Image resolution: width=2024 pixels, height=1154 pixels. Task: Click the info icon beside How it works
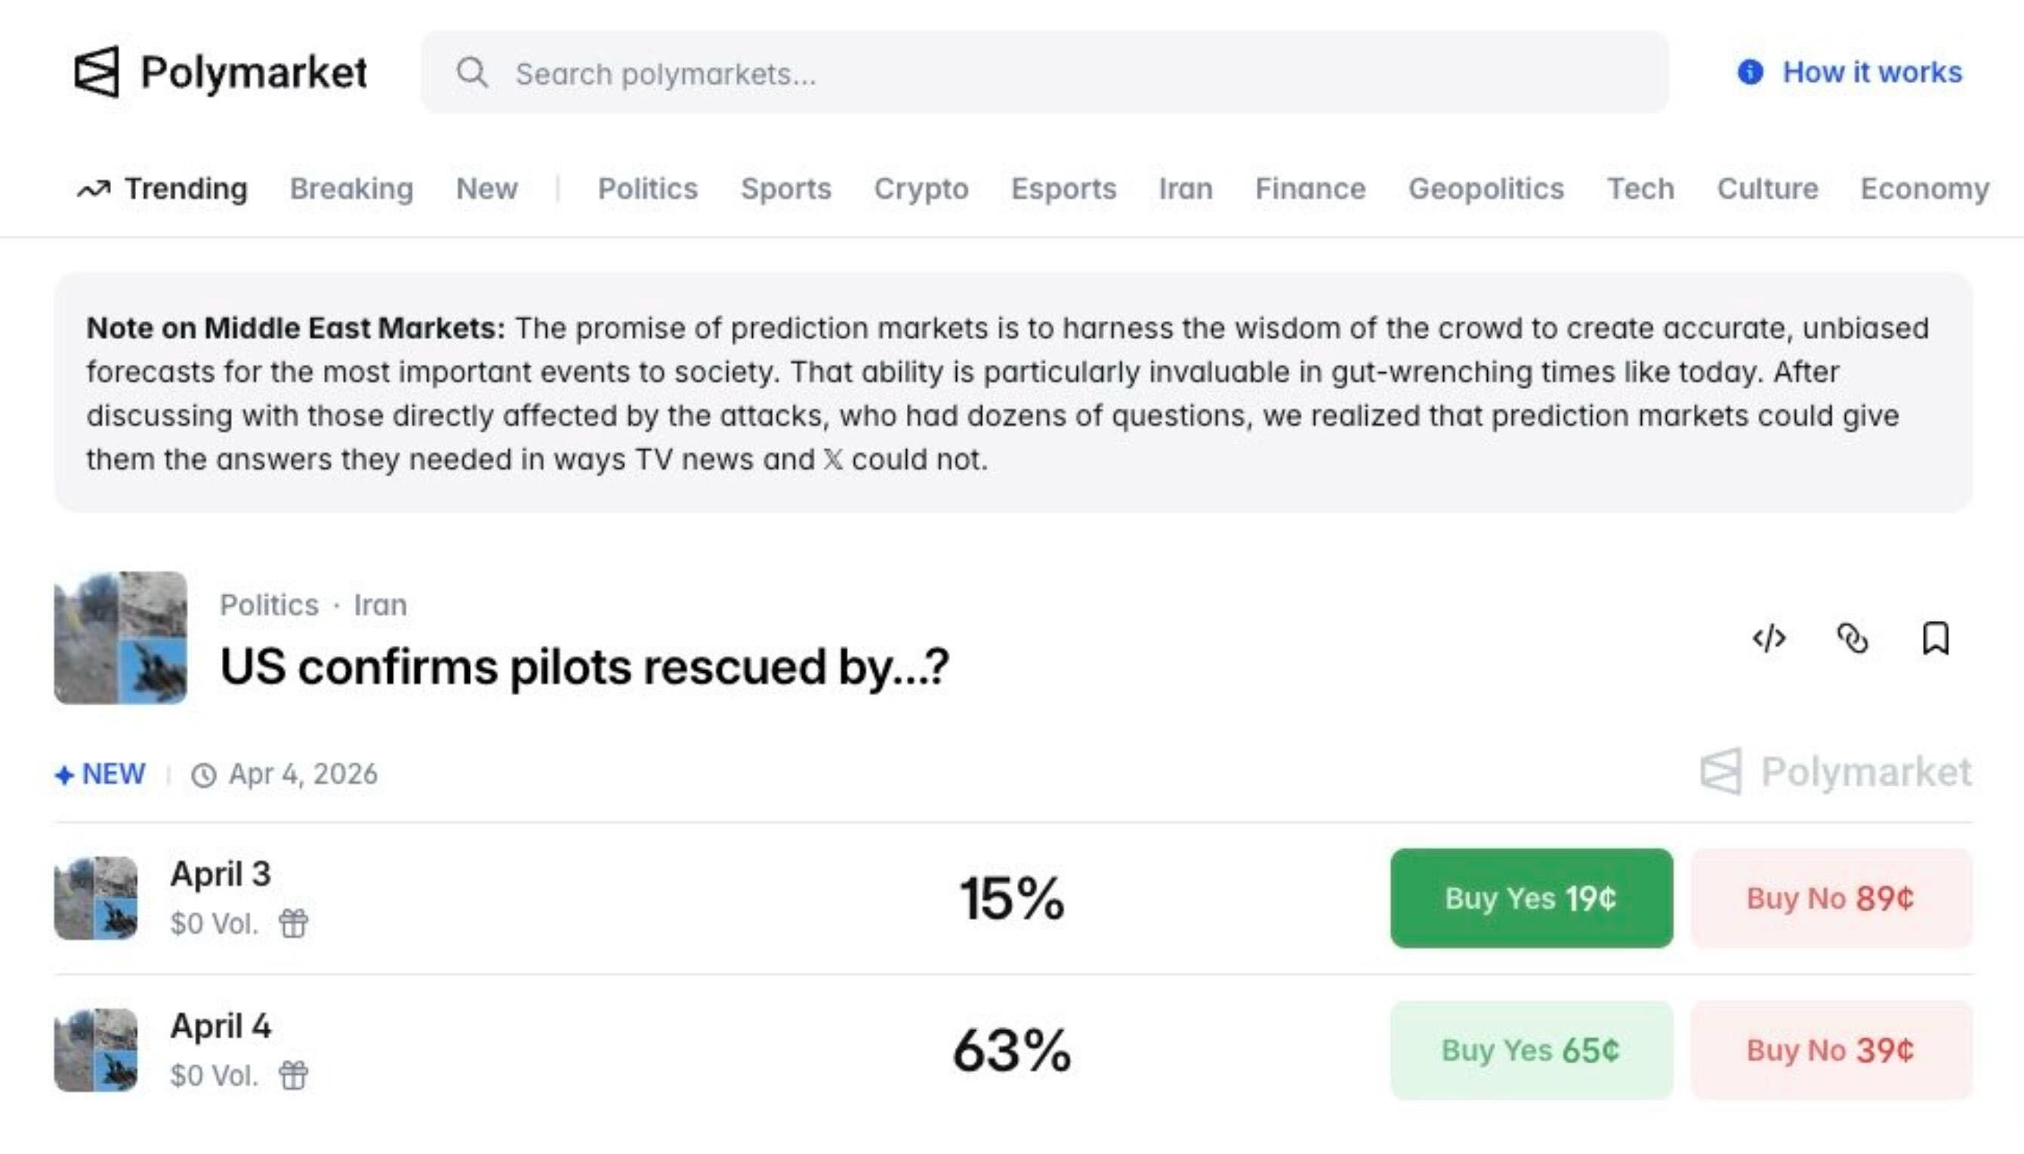(1750, 73)
